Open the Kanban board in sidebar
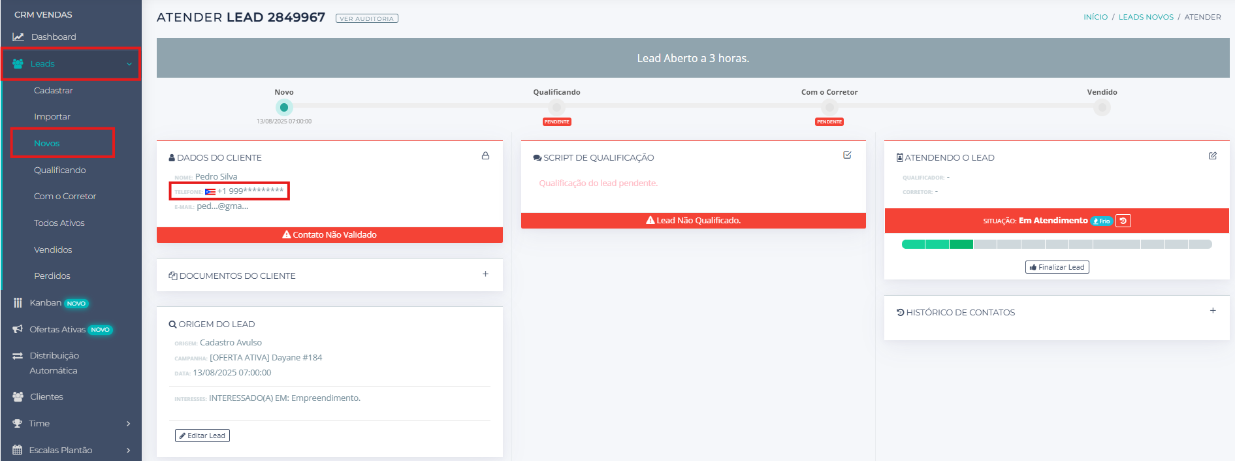Viewport: 1235px width, 461px height. tap(46, 303)
